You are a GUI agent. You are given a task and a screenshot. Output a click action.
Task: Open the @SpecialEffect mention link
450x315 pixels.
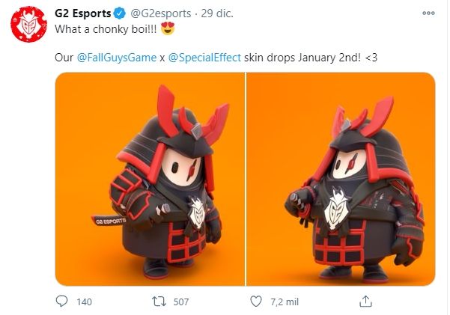(x=204, y=58)
